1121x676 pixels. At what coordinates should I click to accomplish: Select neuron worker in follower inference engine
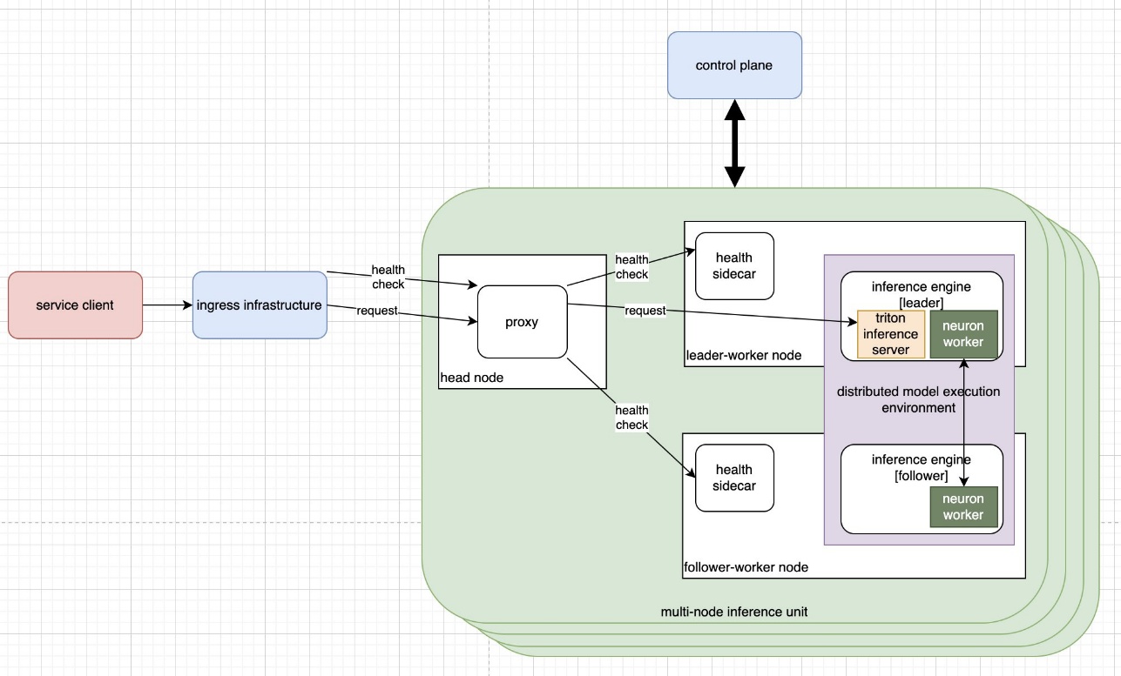point(962,506)
